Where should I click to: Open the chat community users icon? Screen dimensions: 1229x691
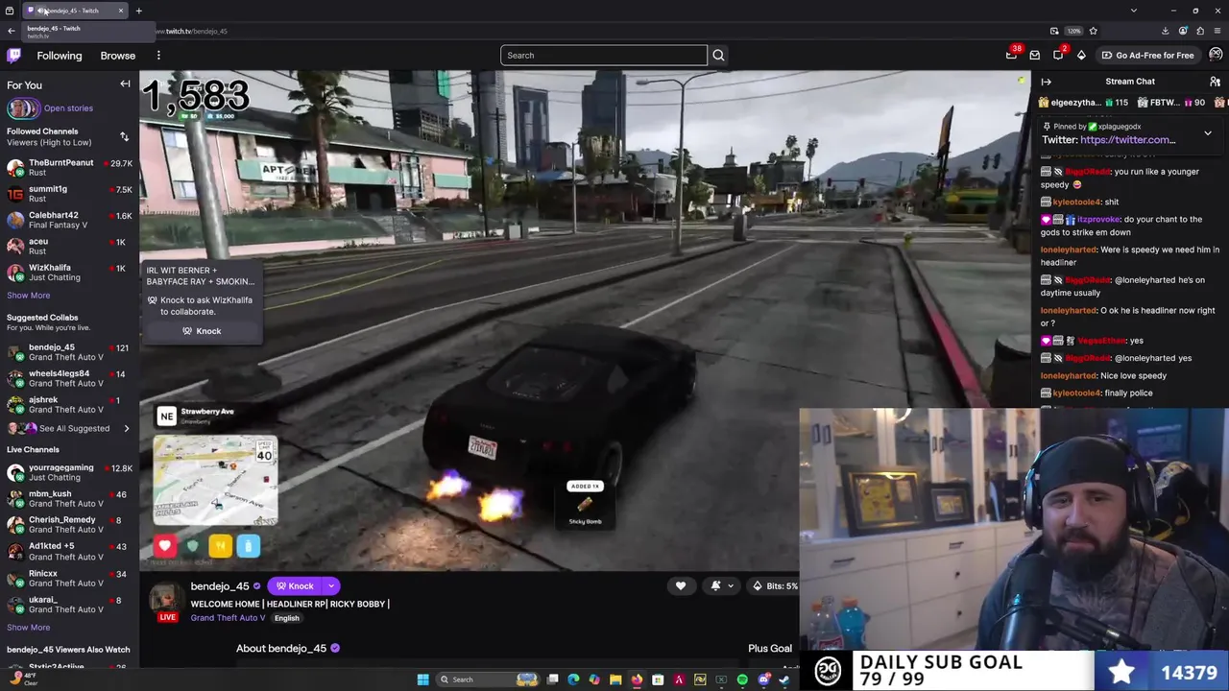tap(1215, 82)
